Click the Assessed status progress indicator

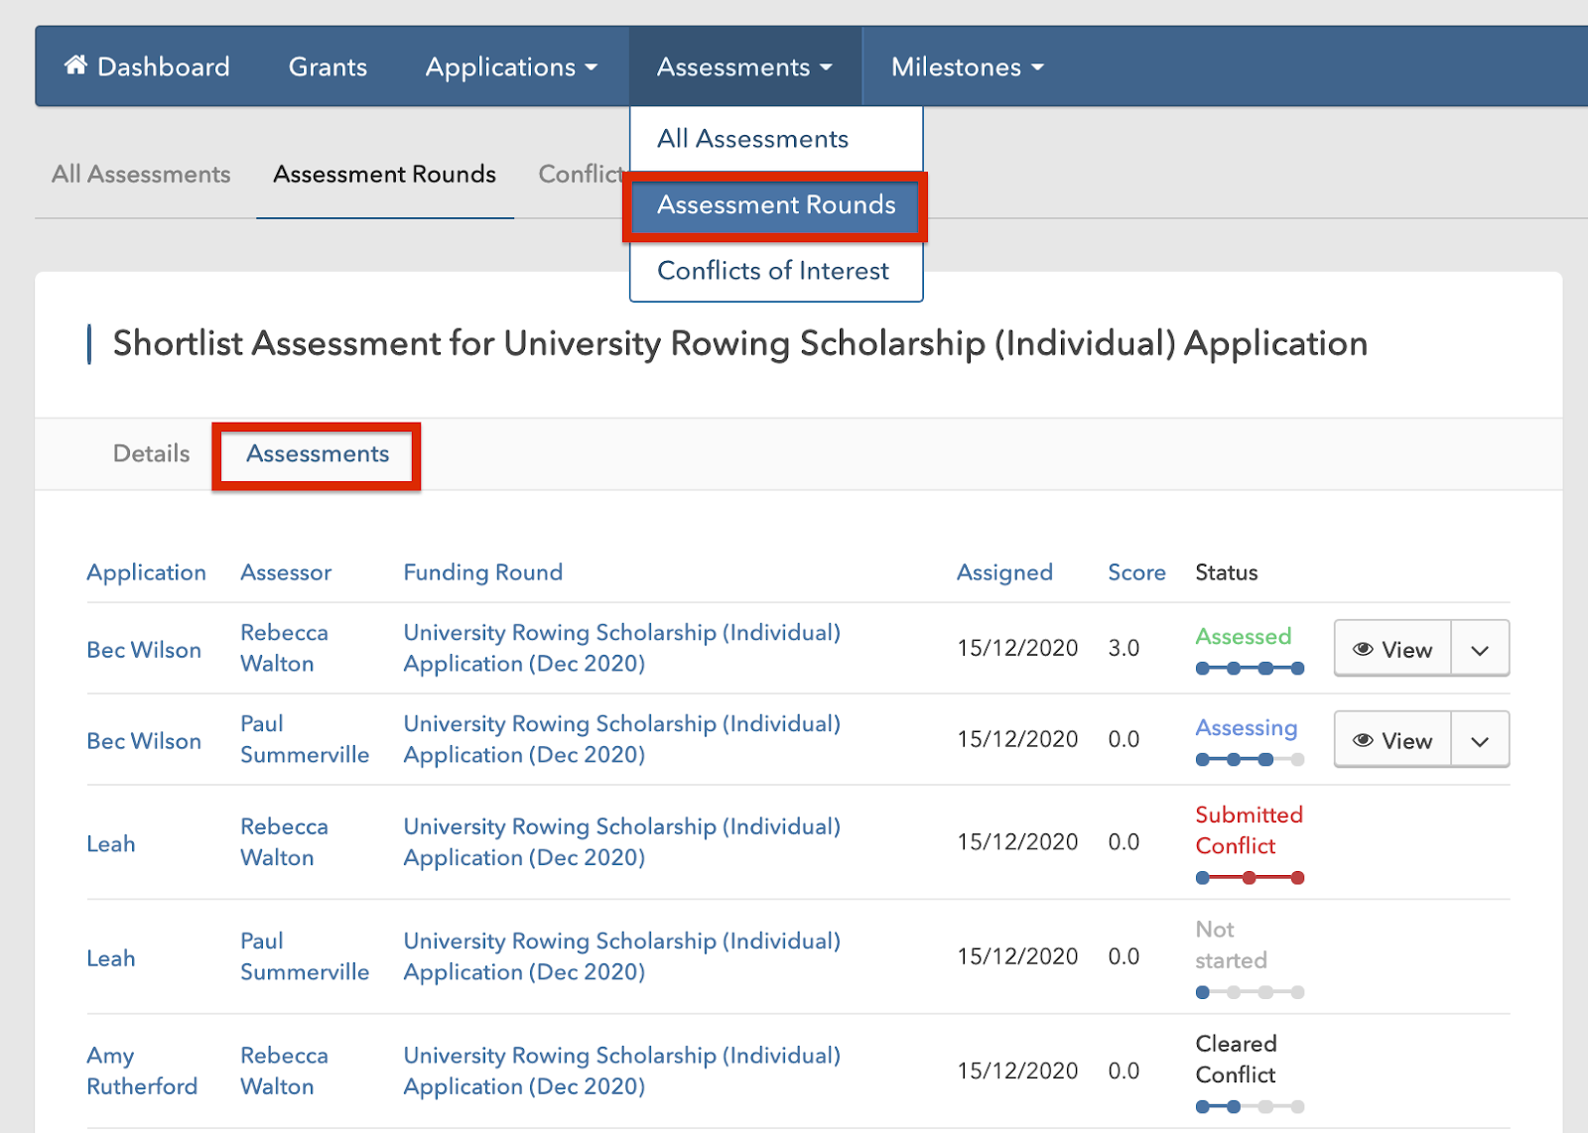point(1250,669)
